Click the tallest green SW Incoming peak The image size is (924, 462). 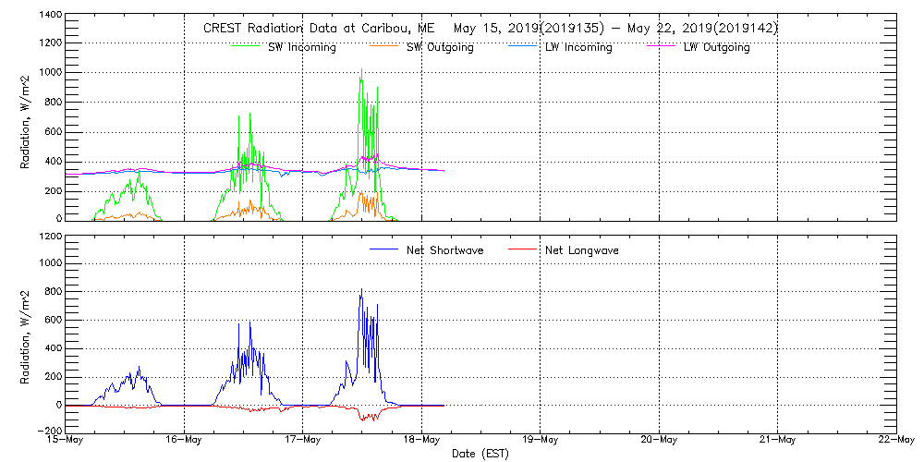361,72
